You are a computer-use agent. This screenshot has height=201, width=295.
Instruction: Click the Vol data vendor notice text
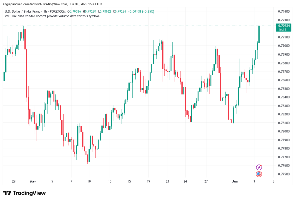(52, 16)
